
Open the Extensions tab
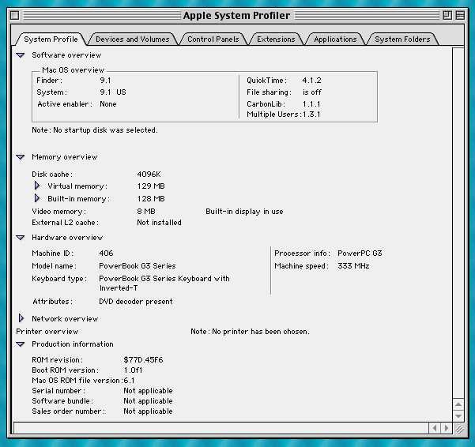click(x=276, y=39)
